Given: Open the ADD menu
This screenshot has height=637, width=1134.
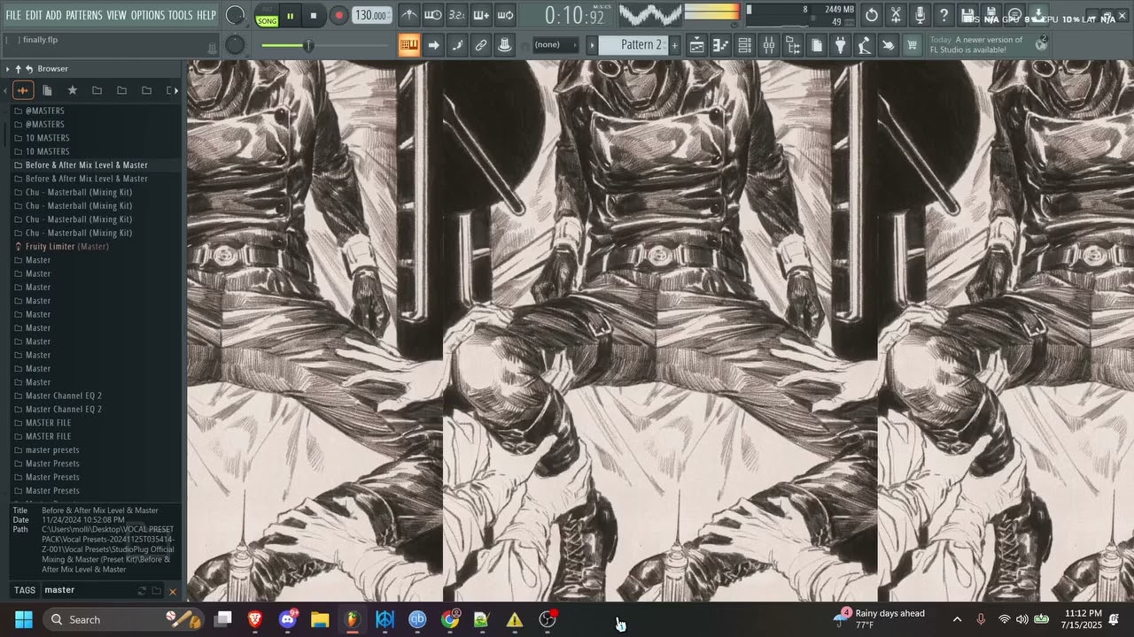Looking at the screenshot, I should (54, 15).
